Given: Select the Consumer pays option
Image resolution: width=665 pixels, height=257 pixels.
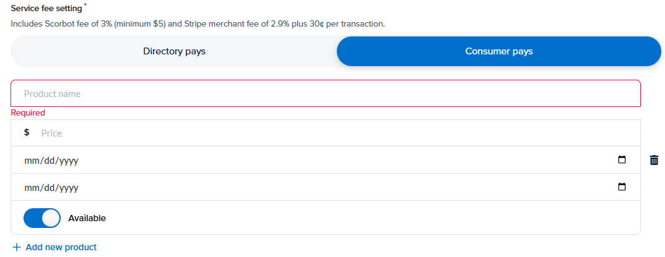Looking at the screenshot, I should 498,51.
